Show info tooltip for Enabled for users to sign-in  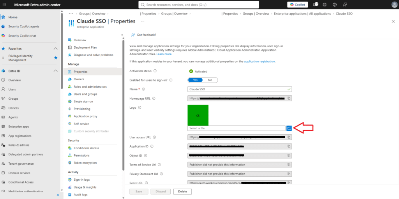(x=171, y=80)
